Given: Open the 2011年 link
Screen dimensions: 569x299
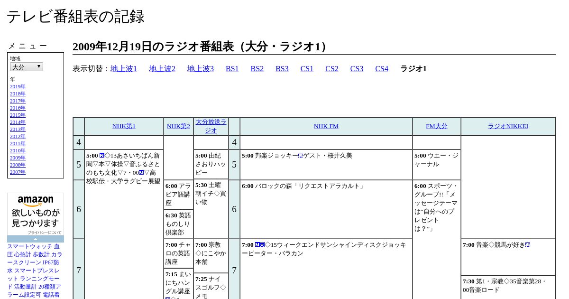Looking at the screenshot, I should pyautogui.click(x=18, y=144).
